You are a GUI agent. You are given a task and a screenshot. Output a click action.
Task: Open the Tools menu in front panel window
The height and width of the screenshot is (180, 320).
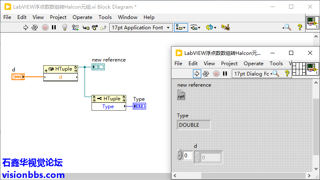pyautogui.click(x=276, y=64)
